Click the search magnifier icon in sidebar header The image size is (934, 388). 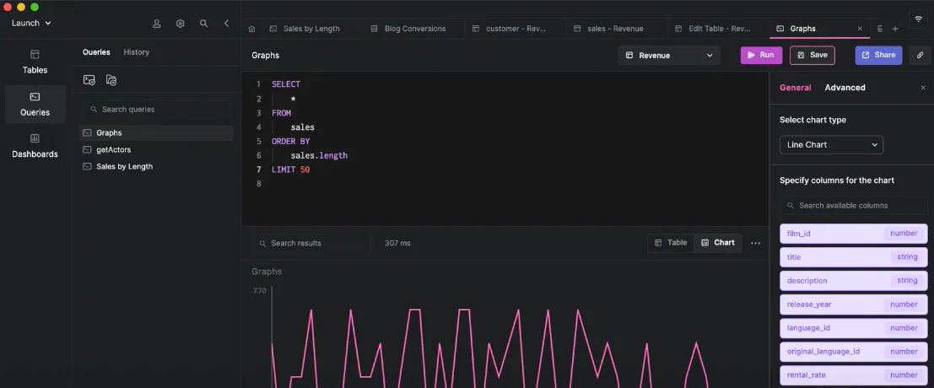203,24
